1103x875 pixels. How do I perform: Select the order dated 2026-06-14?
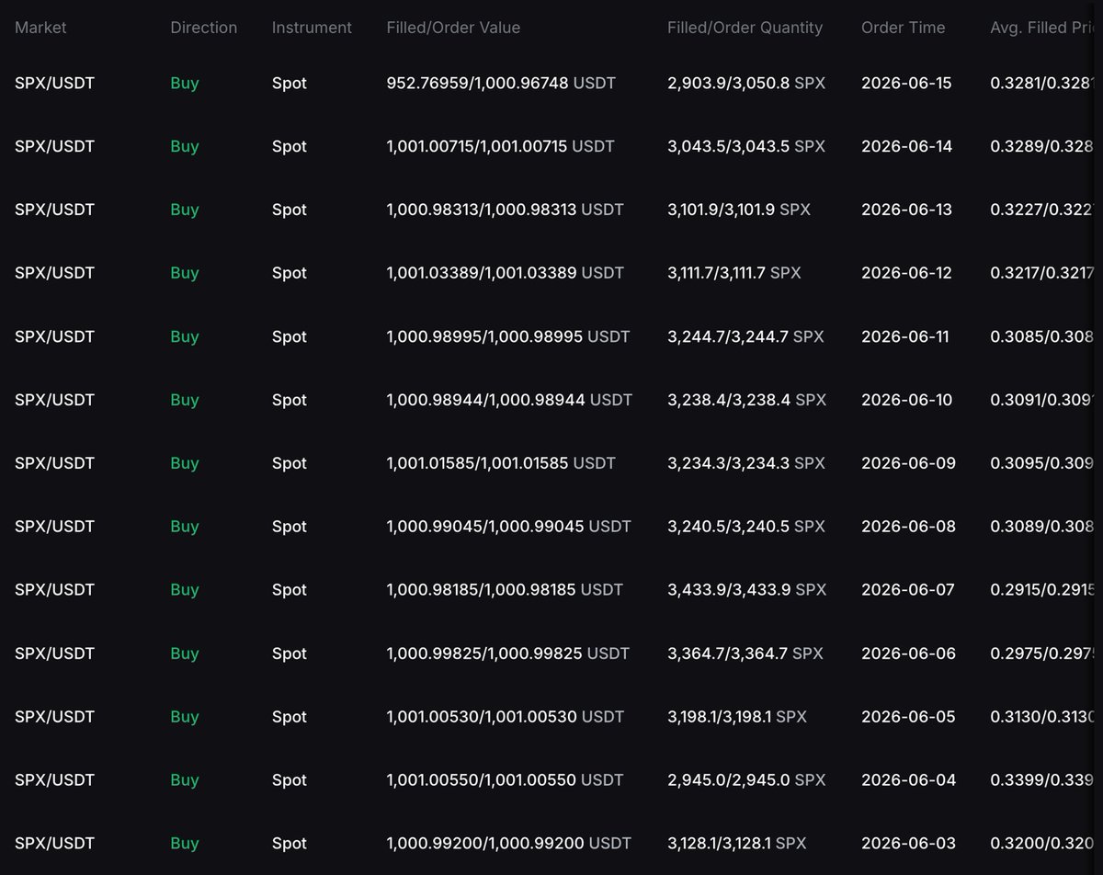[551, 146]
